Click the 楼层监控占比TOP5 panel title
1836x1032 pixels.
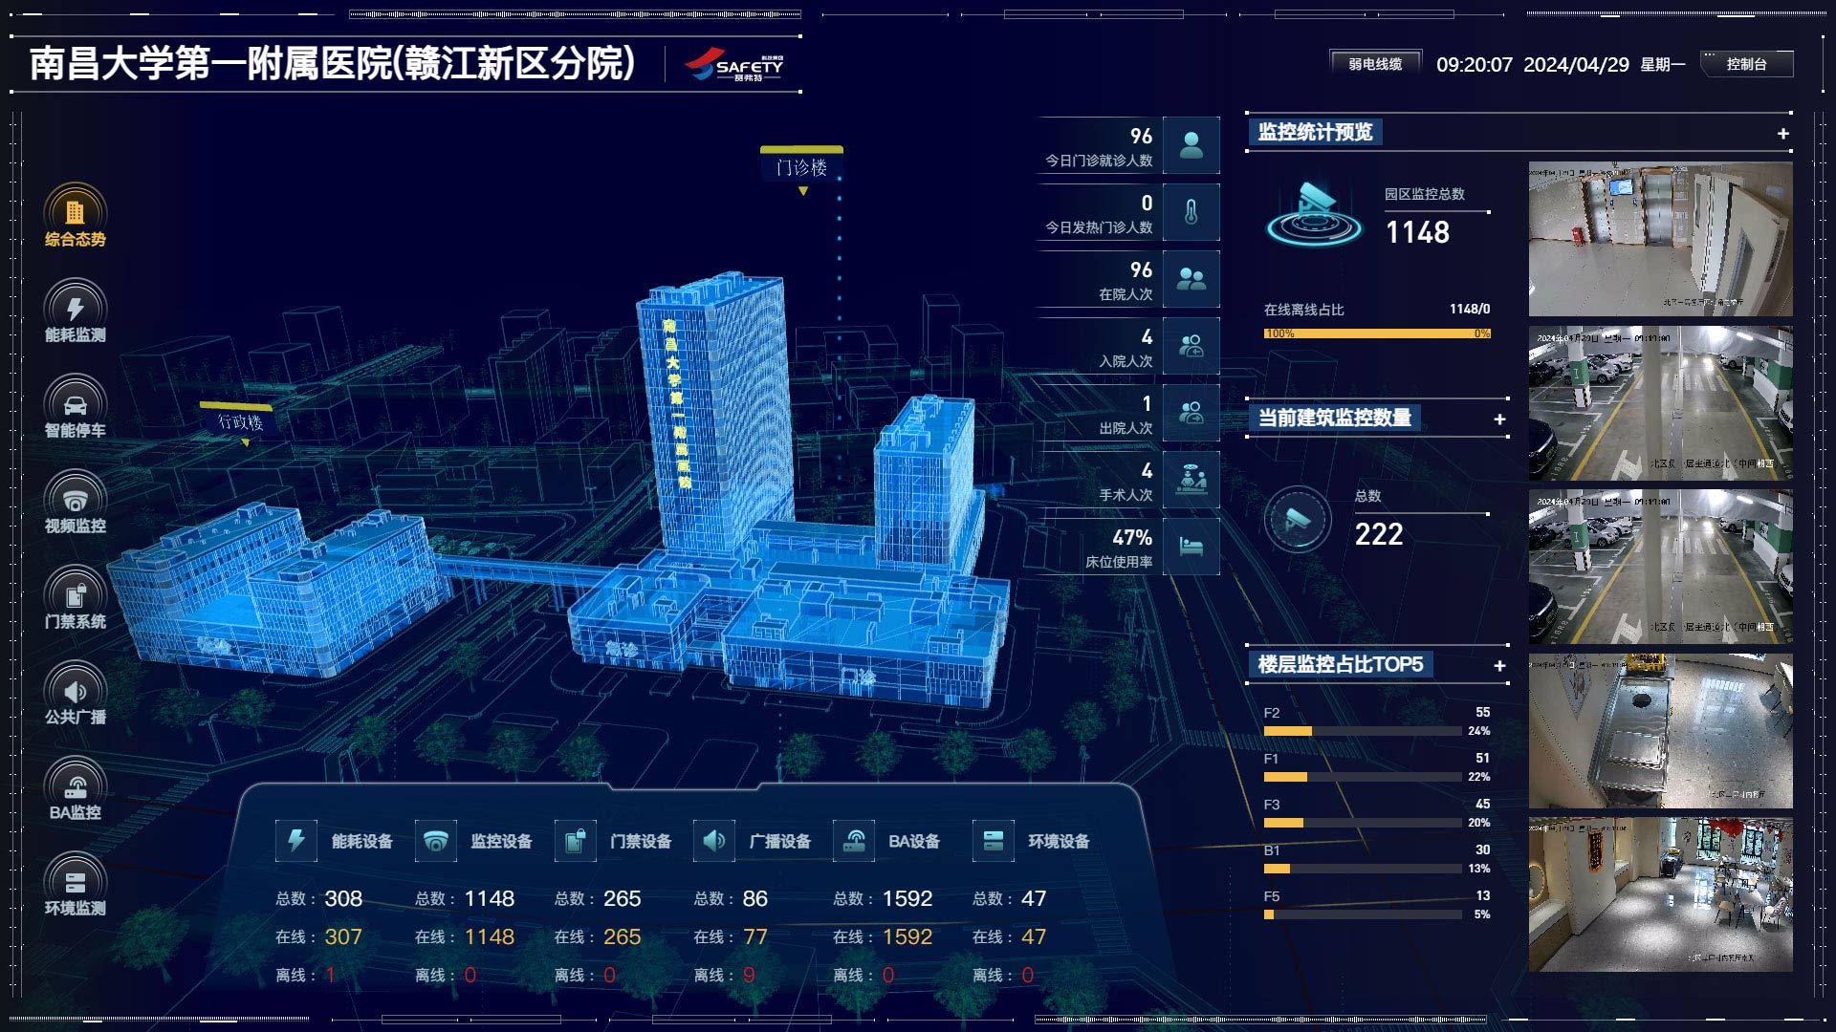coord(1341,664)
